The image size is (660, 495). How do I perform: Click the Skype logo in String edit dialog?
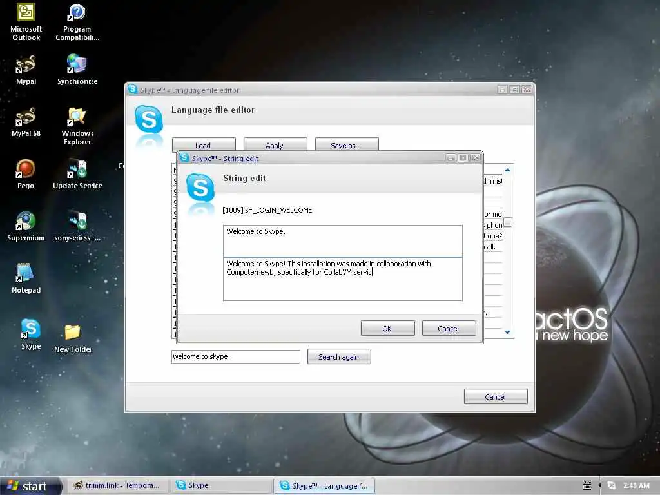pyautogui.click(x=200, y=188)
